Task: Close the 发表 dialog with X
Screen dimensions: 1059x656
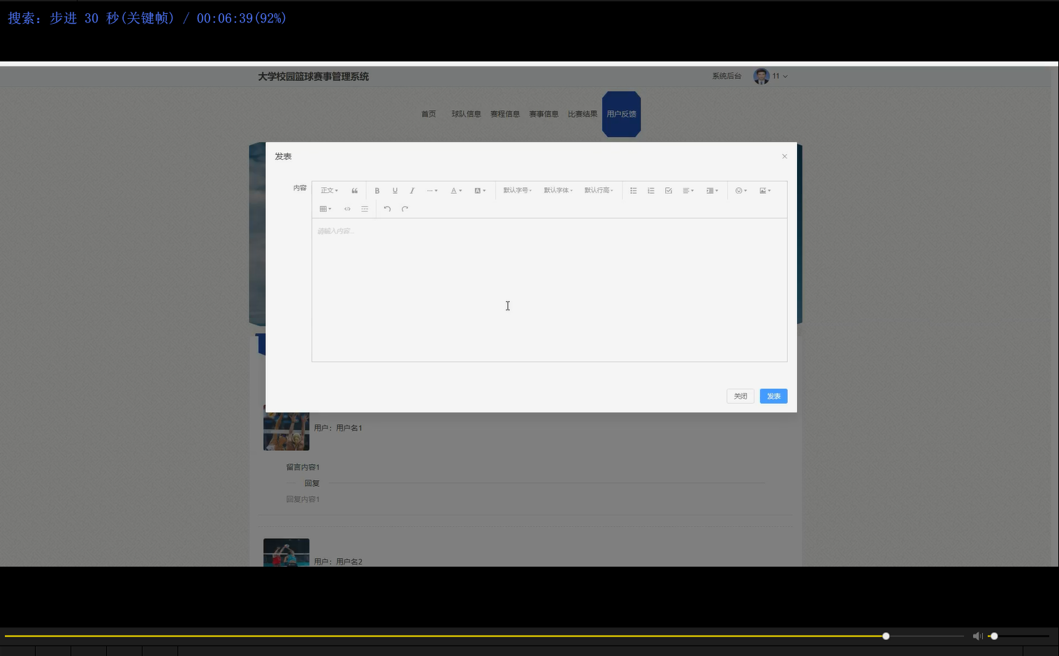Action: [x=784, y=156]
